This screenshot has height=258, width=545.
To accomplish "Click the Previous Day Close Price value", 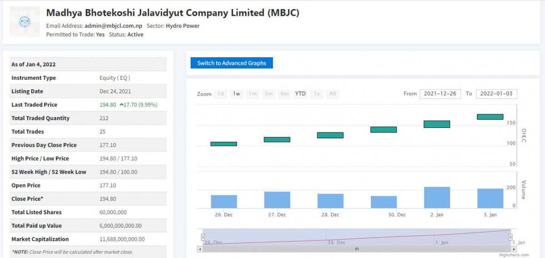I will pos(108,145).
